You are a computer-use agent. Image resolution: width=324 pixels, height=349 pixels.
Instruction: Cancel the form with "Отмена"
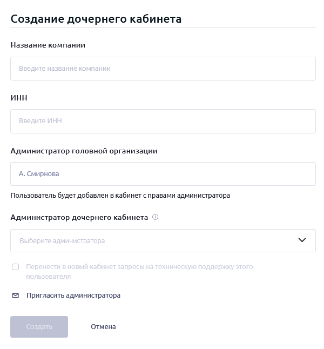103,327
